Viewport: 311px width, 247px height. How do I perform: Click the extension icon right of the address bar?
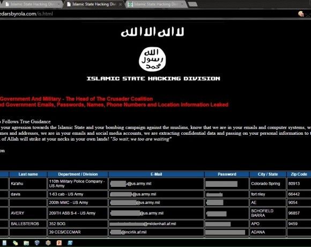click(301, 14)
